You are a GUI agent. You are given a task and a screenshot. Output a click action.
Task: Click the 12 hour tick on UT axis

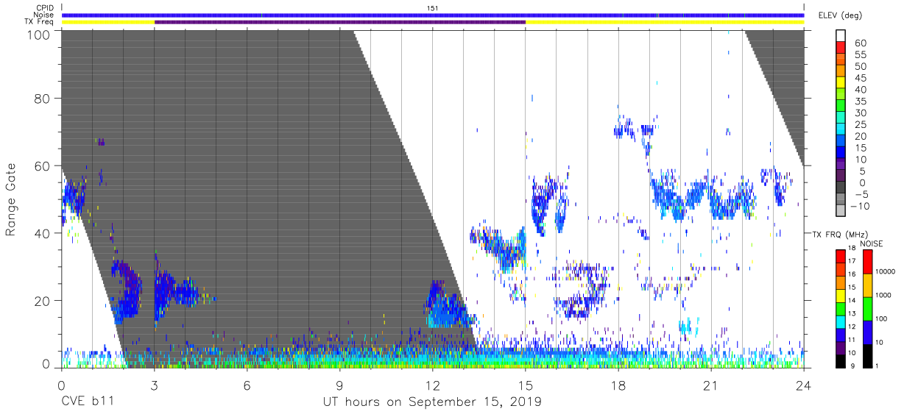coord(433,384)
